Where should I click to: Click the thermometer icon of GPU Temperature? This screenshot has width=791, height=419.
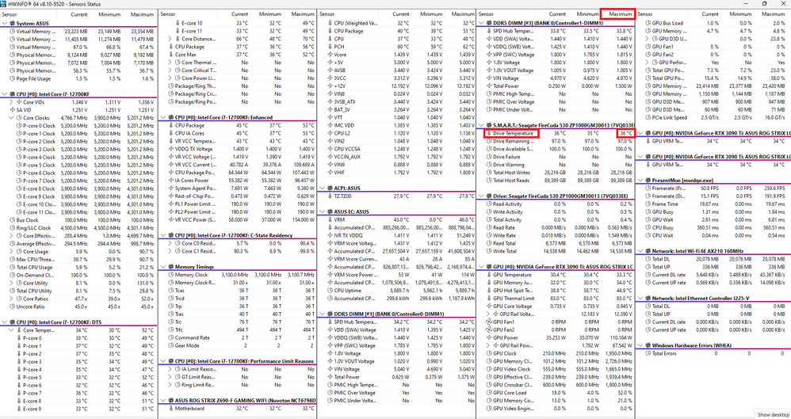[488, 275]
